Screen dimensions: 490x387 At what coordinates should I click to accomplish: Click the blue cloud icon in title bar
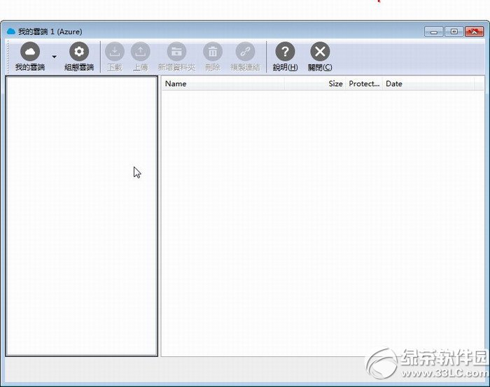(x=11, y=31)
